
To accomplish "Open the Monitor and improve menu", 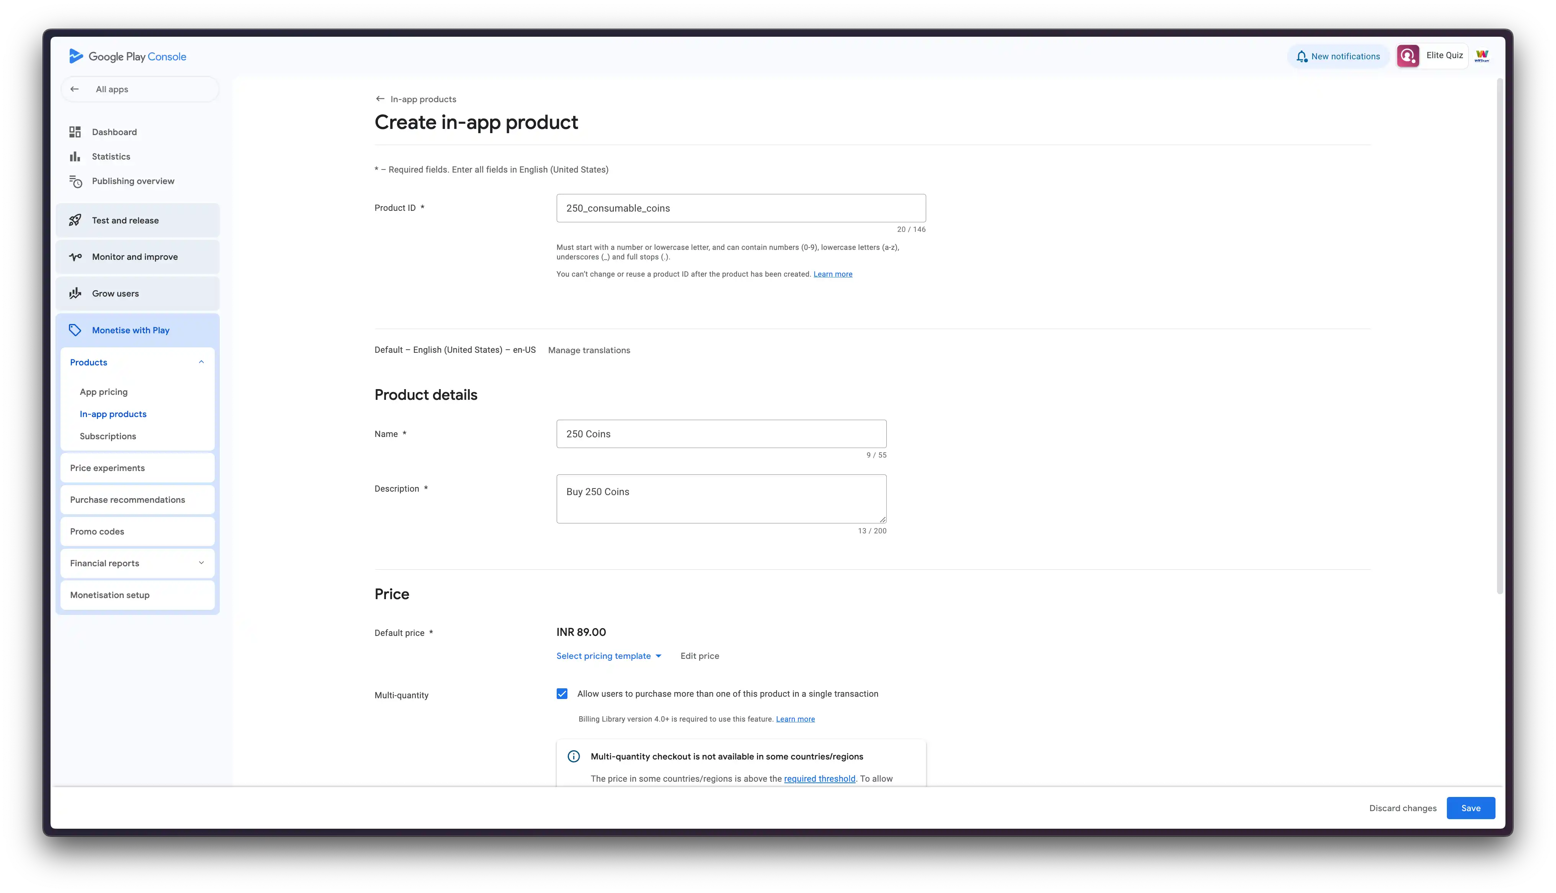I will pos(137,257).
